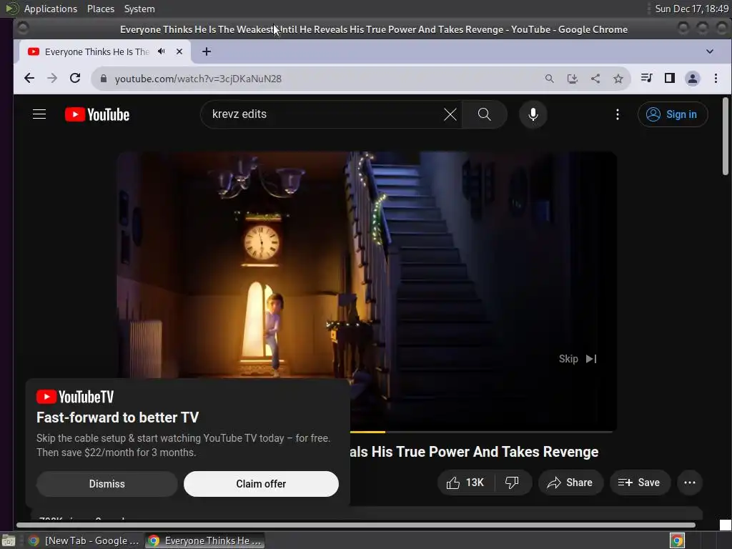The height and width of the screenshot is (549, 732).
Task: Click the date and time clock
Action: tap(691, 9)
